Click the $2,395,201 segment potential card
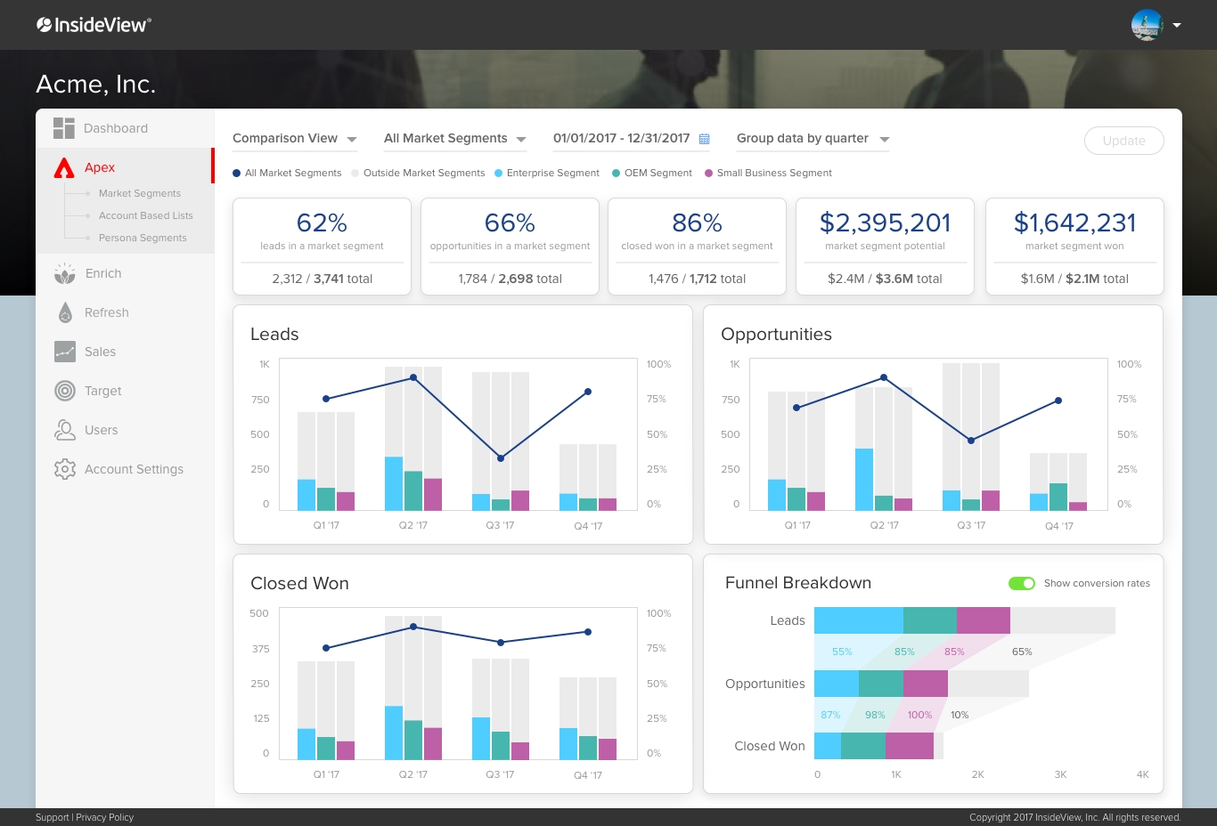Screen dimensions: 1217x826 point(886,247)
